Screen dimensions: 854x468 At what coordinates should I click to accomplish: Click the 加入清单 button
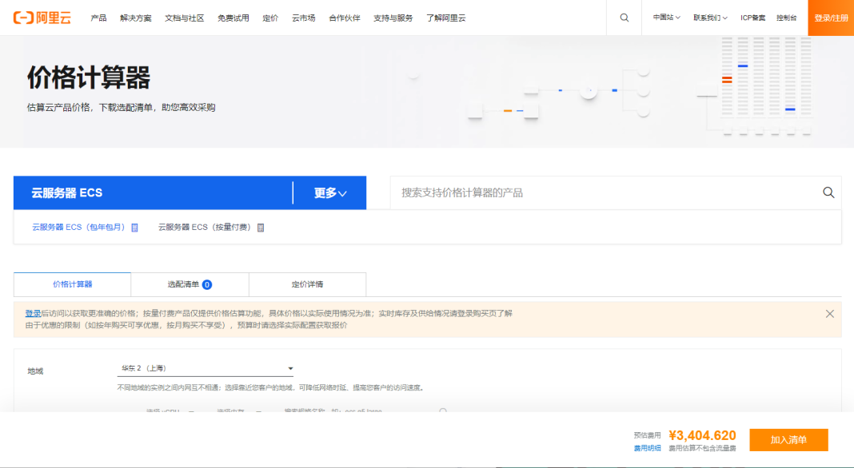click(788, 440)
